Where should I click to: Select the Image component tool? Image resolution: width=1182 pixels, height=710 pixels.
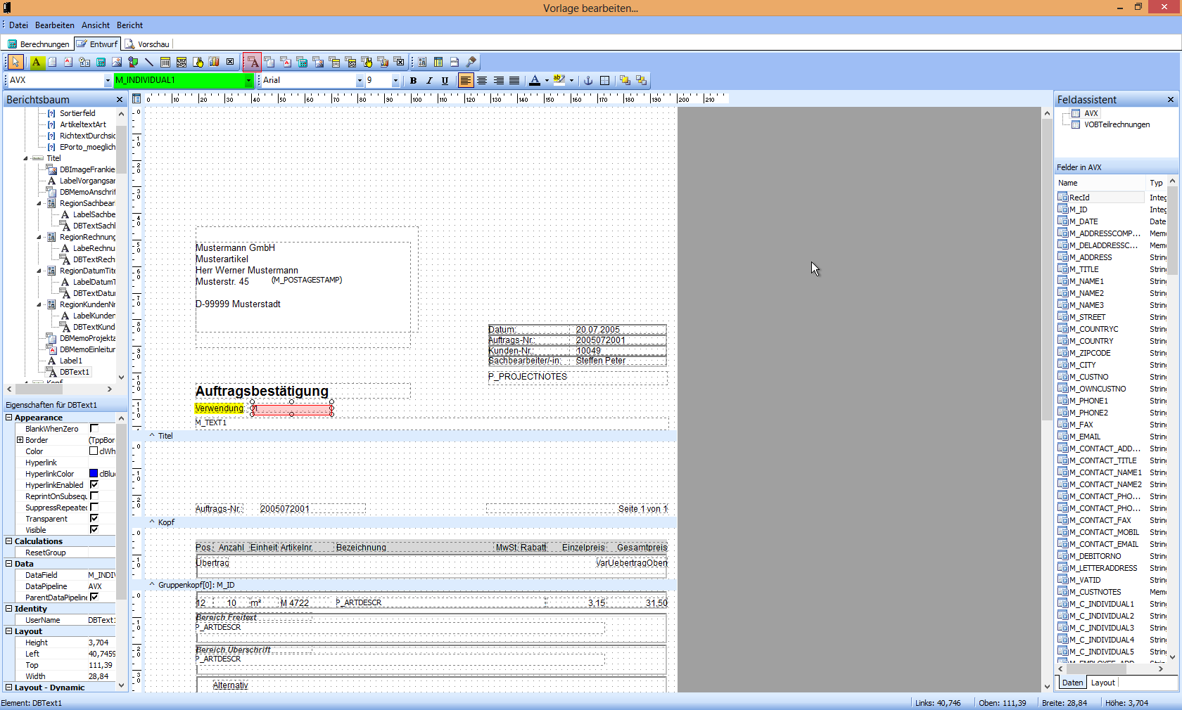(x=117, y=62)
